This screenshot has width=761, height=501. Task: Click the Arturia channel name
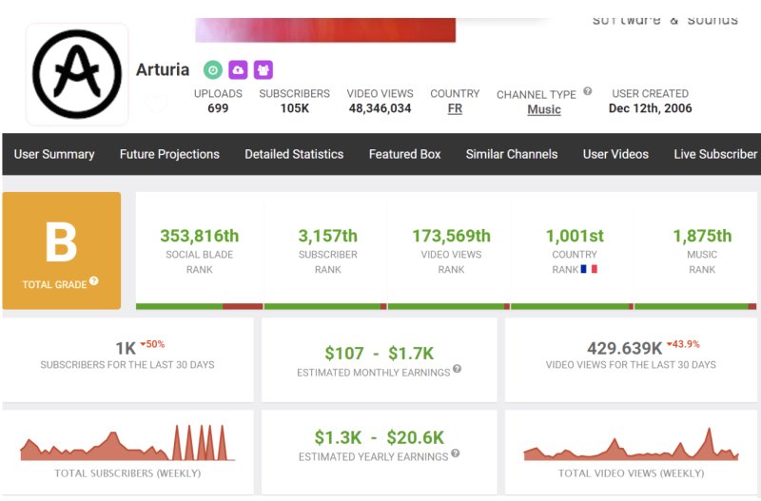click(x=163, y=69)
